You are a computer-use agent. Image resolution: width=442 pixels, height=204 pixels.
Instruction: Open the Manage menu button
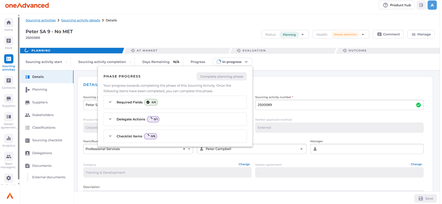point(421,34)
